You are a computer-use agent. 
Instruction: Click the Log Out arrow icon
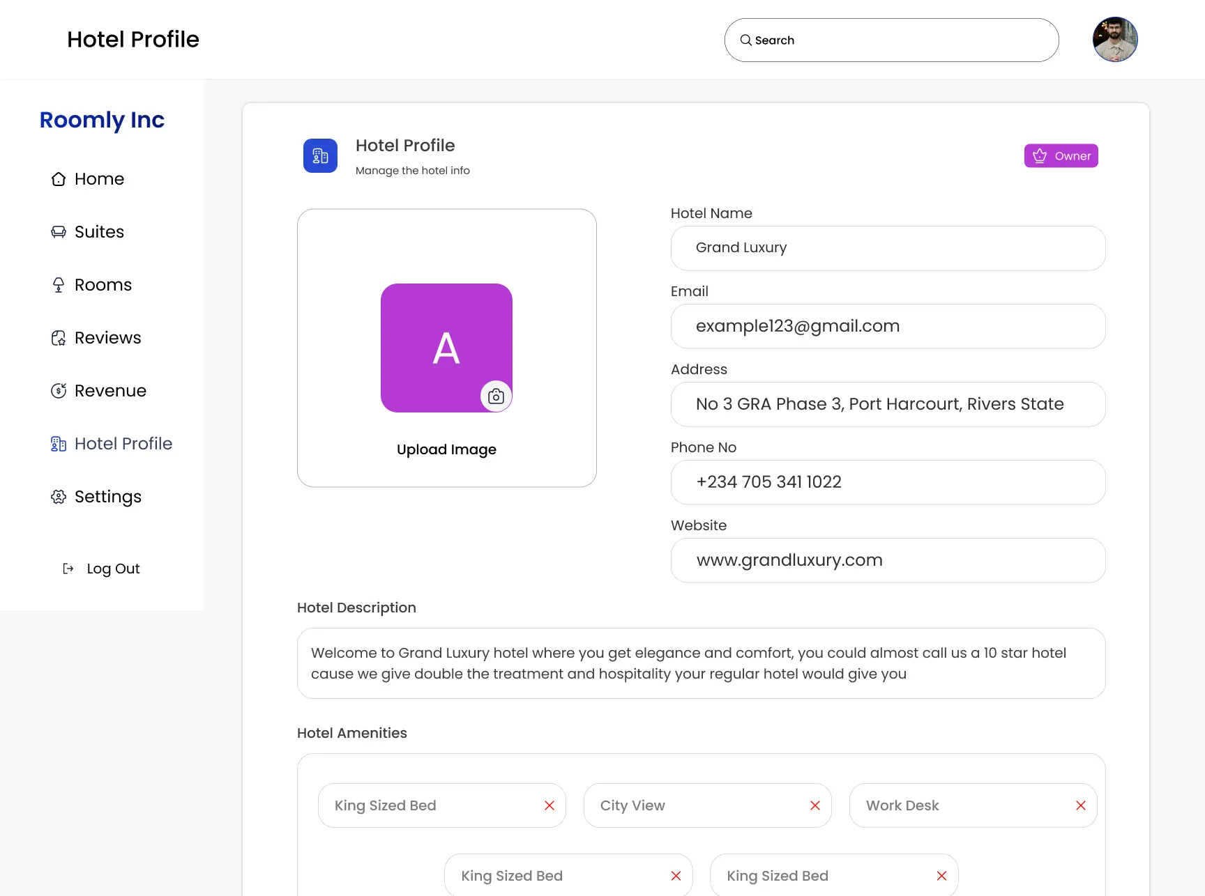click(68, 569)
